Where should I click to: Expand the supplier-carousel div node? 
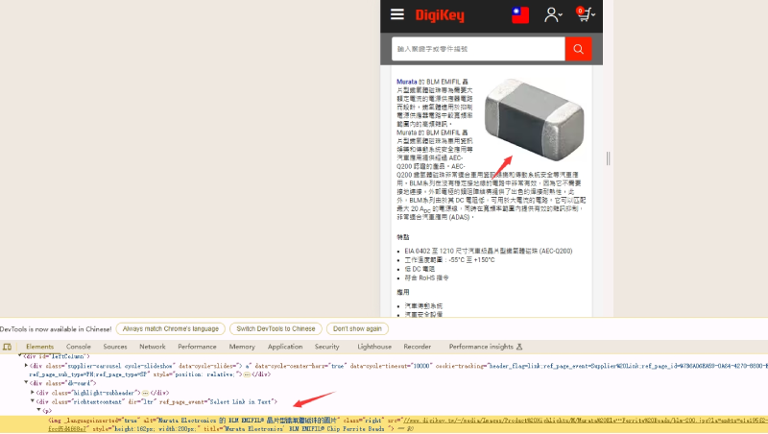pos(27,366)
